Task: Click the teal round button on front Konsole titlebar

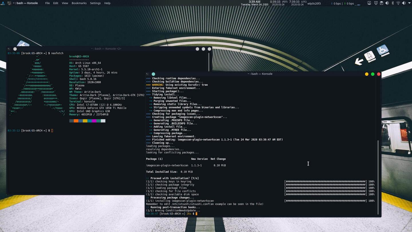Action: (x=153, y=74)
